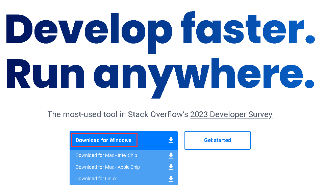Select Download for Mac - Intel Chip
323x188 pixels.
pyautogui.click(x=106, y=155)
